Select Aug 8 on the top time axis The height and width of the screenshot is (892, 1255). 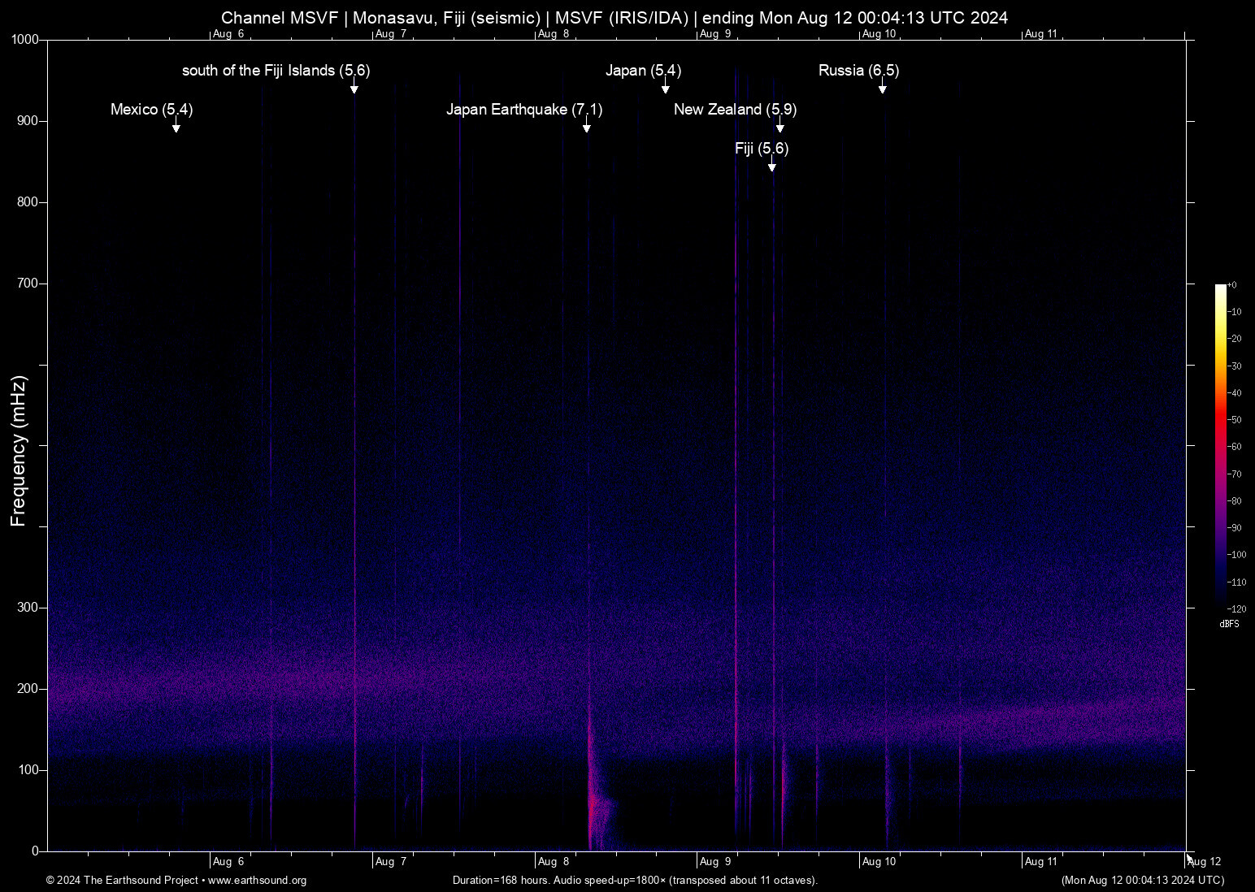[554, 34]
